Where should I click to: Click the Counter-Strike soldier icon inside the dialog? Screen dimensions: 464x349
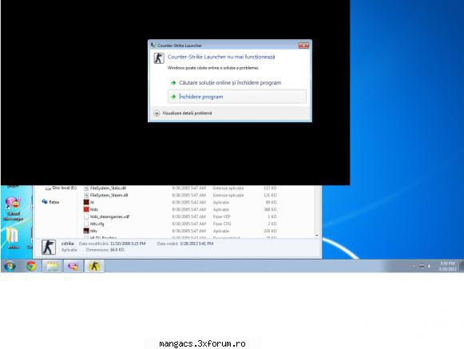pos(159,58)
